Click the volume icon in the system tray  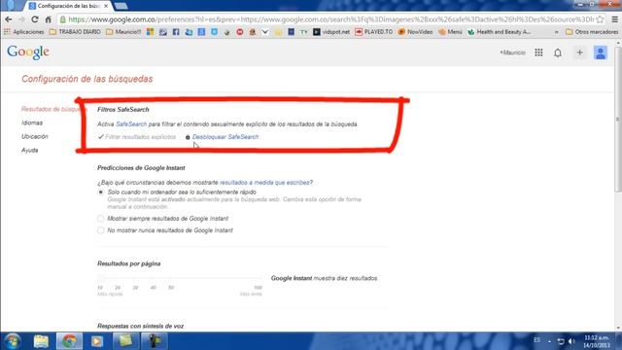571,341
